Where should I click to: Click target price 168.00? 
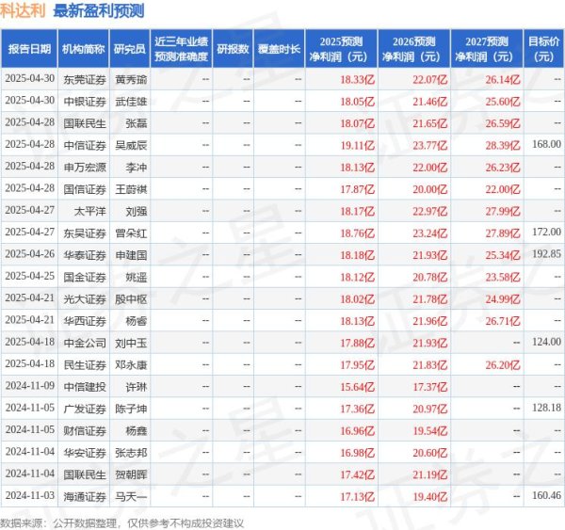[x=546, y=144]
